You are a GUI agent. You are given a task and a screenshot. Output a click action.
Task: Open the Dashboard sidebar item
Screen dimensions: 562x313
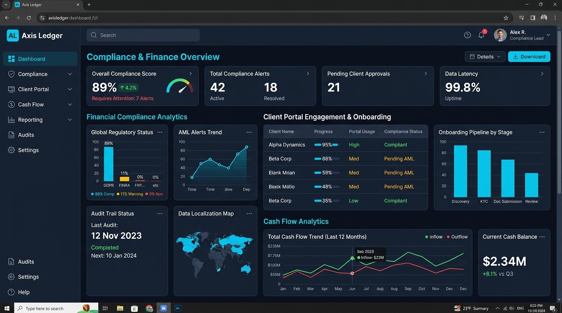(40, 59)
